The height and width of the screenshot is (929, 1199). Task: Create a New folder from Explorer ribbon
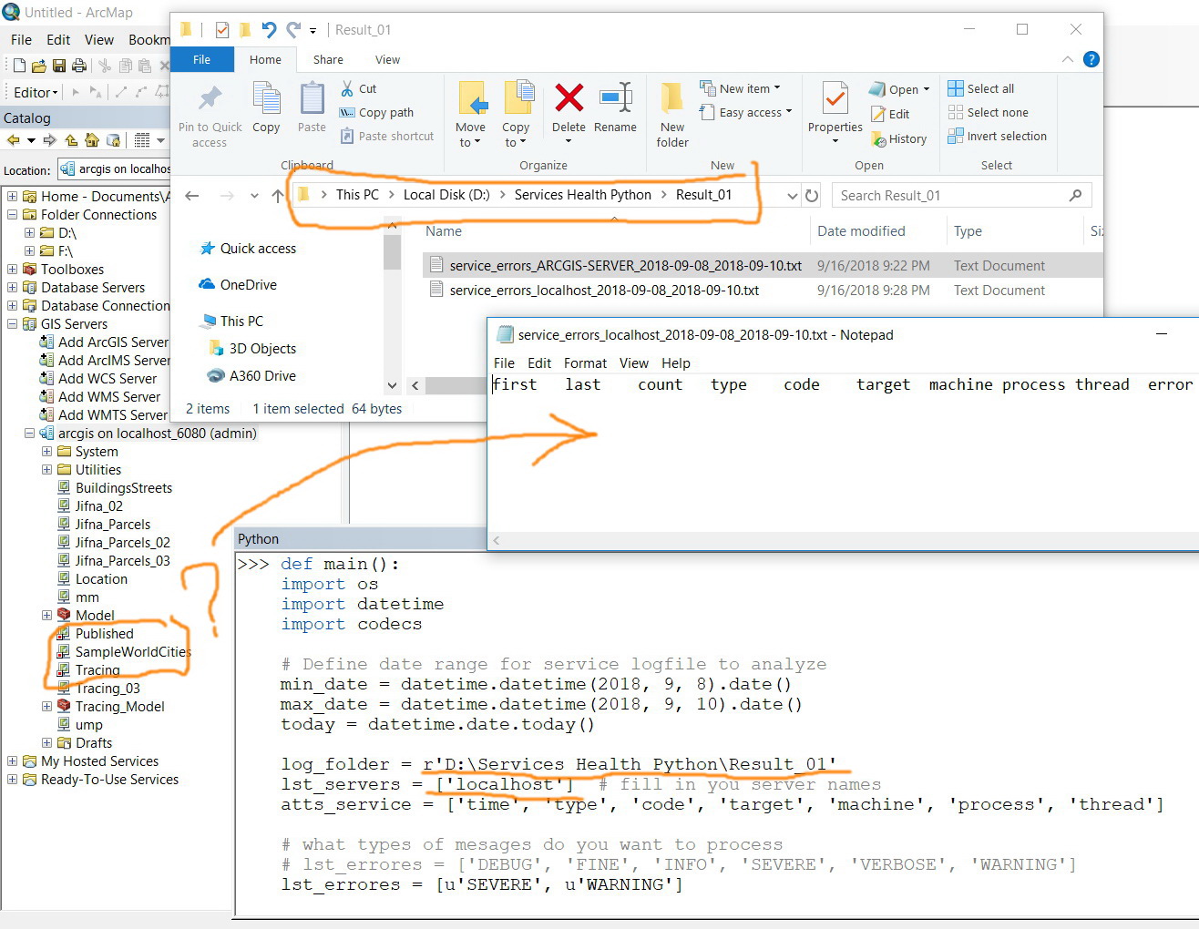672,115
